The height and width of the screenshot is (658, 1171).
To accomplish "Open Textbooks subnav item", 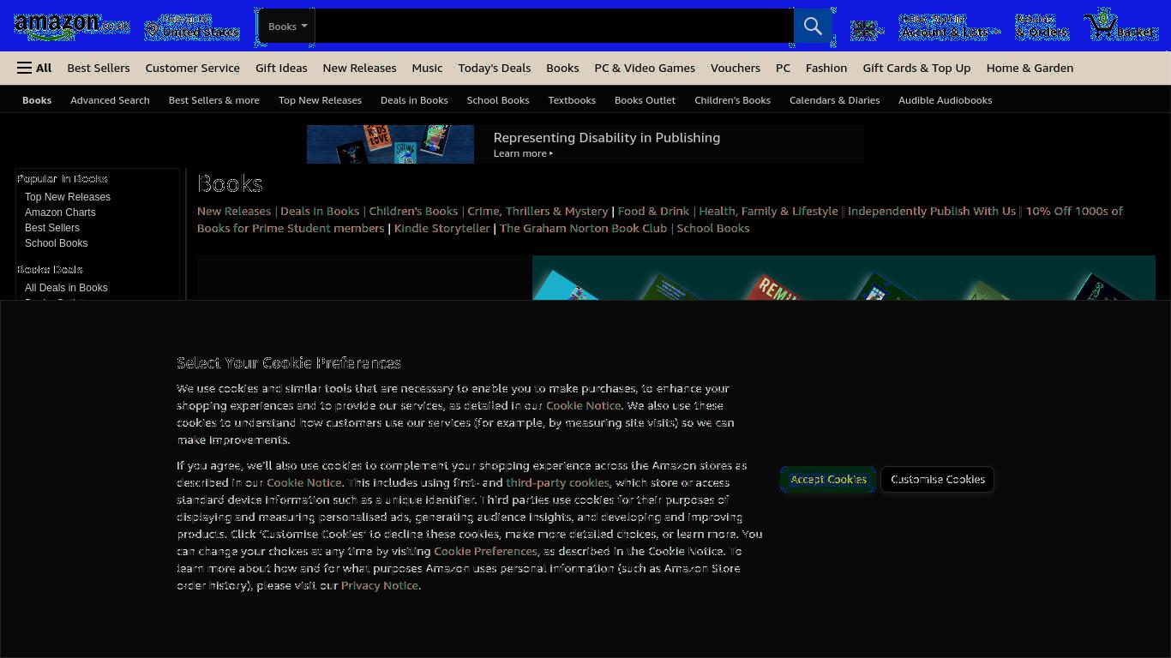I will point(572,100).
